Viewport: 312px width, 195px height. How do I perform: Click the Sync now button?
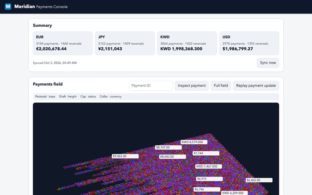(x=268, y=63)
